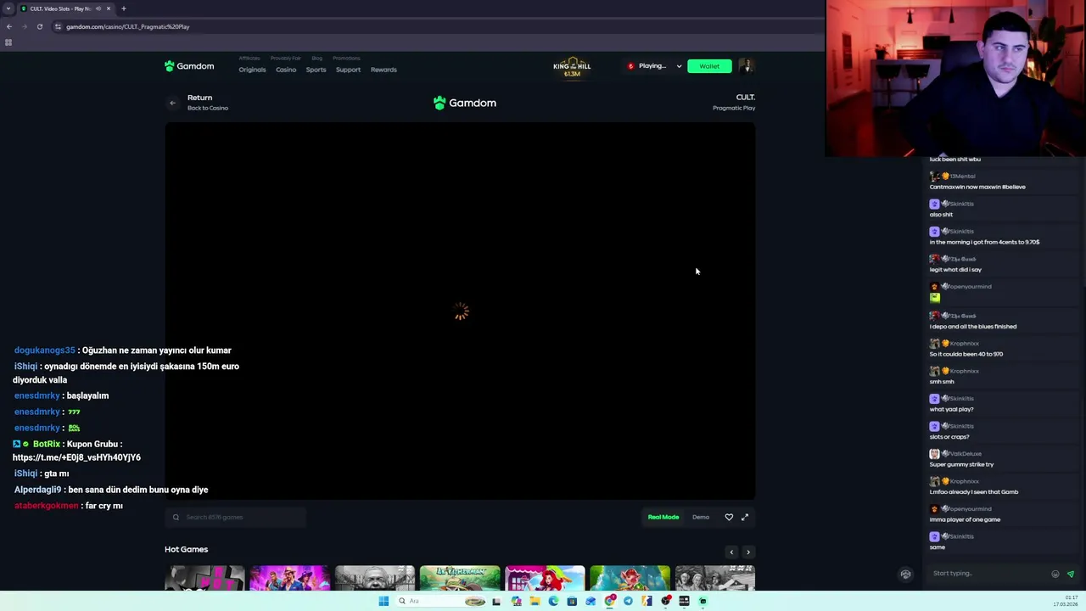The height and width of the screenshot is (611, 1086).
Task: Add game to favorites with heart icon
Action: pos(729,517)
